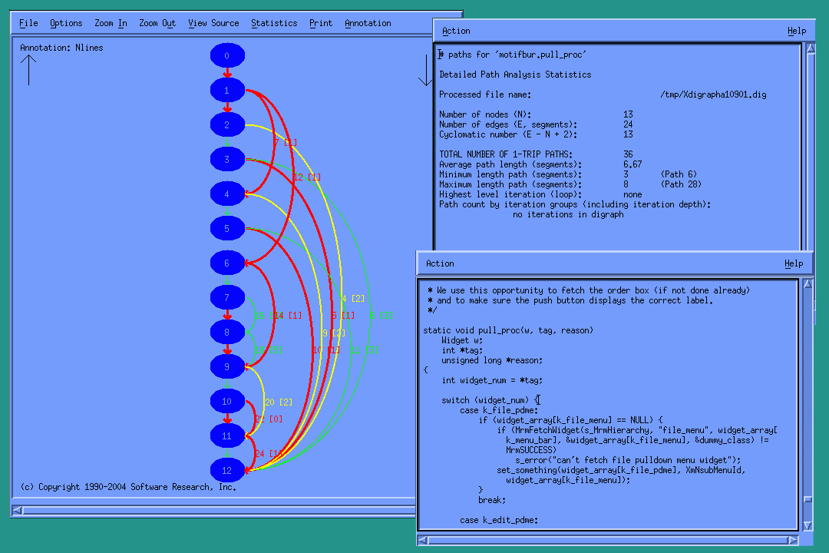Click graph node 9 ellipse
The height and width of the screenshot is (553, 829).
(x=227, y=366)
